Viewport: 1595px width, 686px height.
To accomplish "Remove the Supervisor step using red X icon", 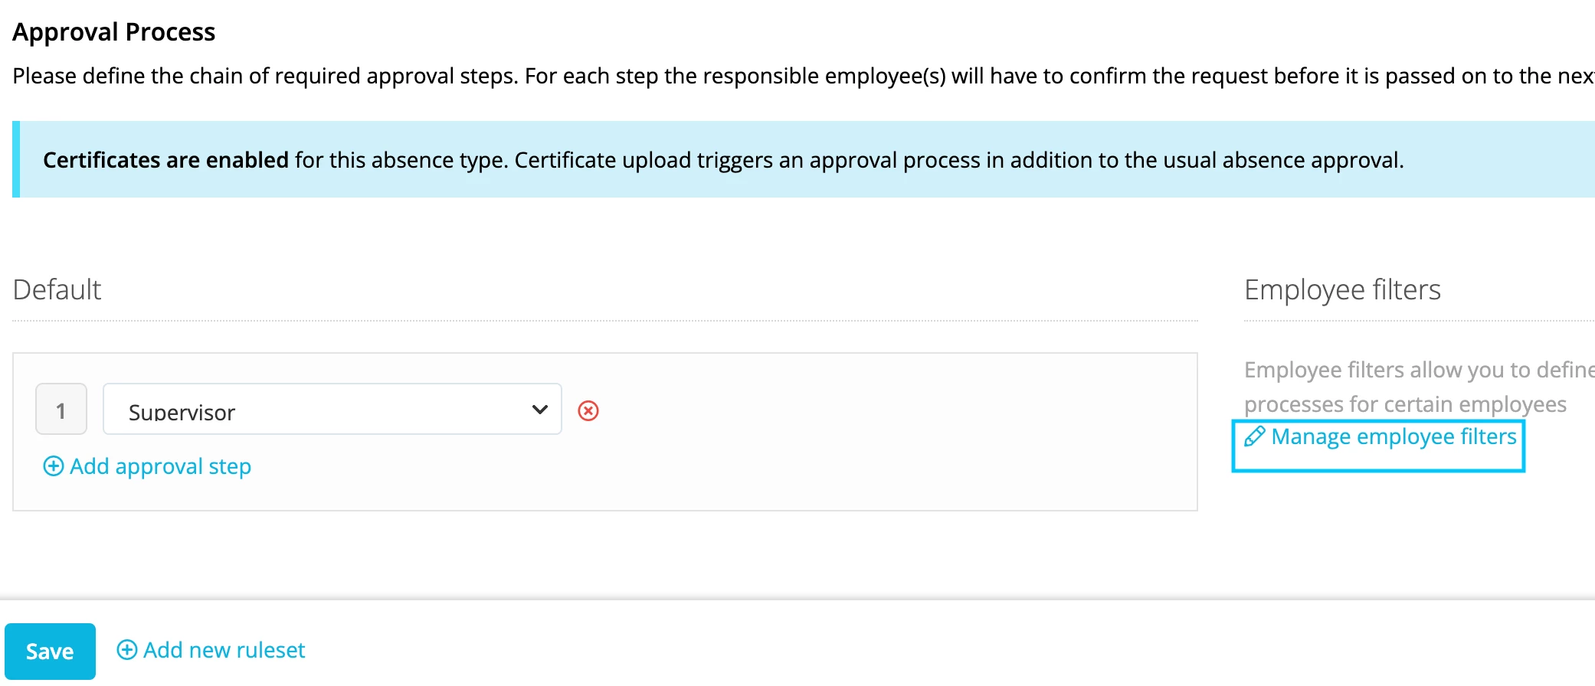I will click(588, 411).
